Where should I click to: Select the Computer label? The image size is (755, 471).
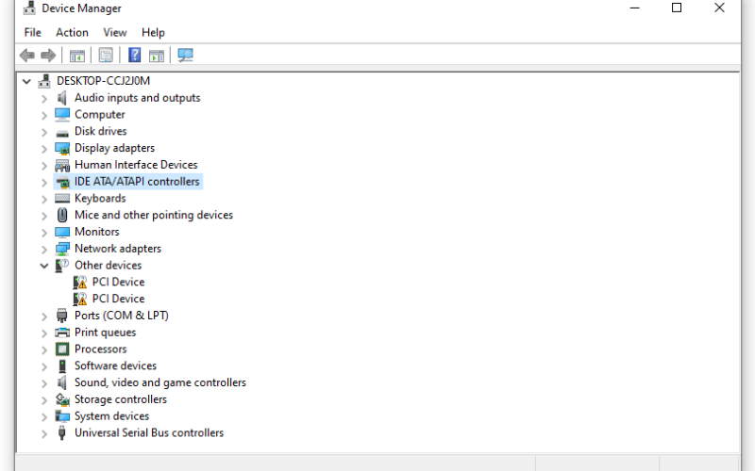pyautogui.click(x=100, y=115)
